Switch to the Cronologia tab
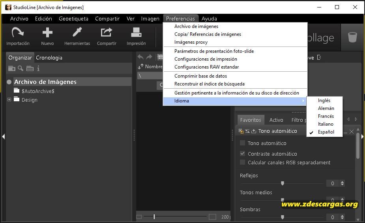 point(49,58)
